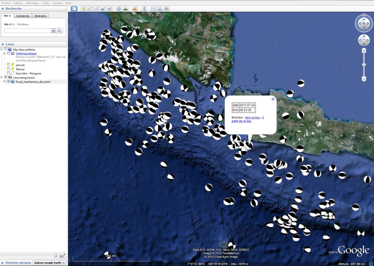The height and width of the screenshot is (266, 374).
Task: Uncheck the Lieux temporaires checkbox
Action: click(x=6, y=77)
